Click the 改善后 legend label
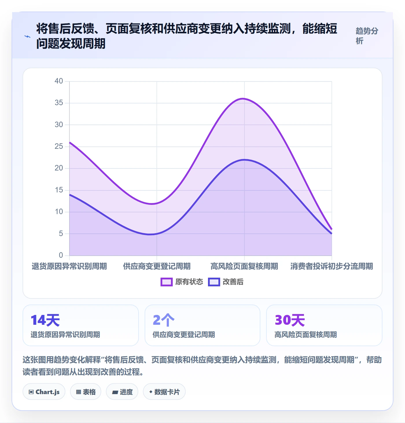The height and width of the screenshot is (423, 405). click(x=233, y=282)
